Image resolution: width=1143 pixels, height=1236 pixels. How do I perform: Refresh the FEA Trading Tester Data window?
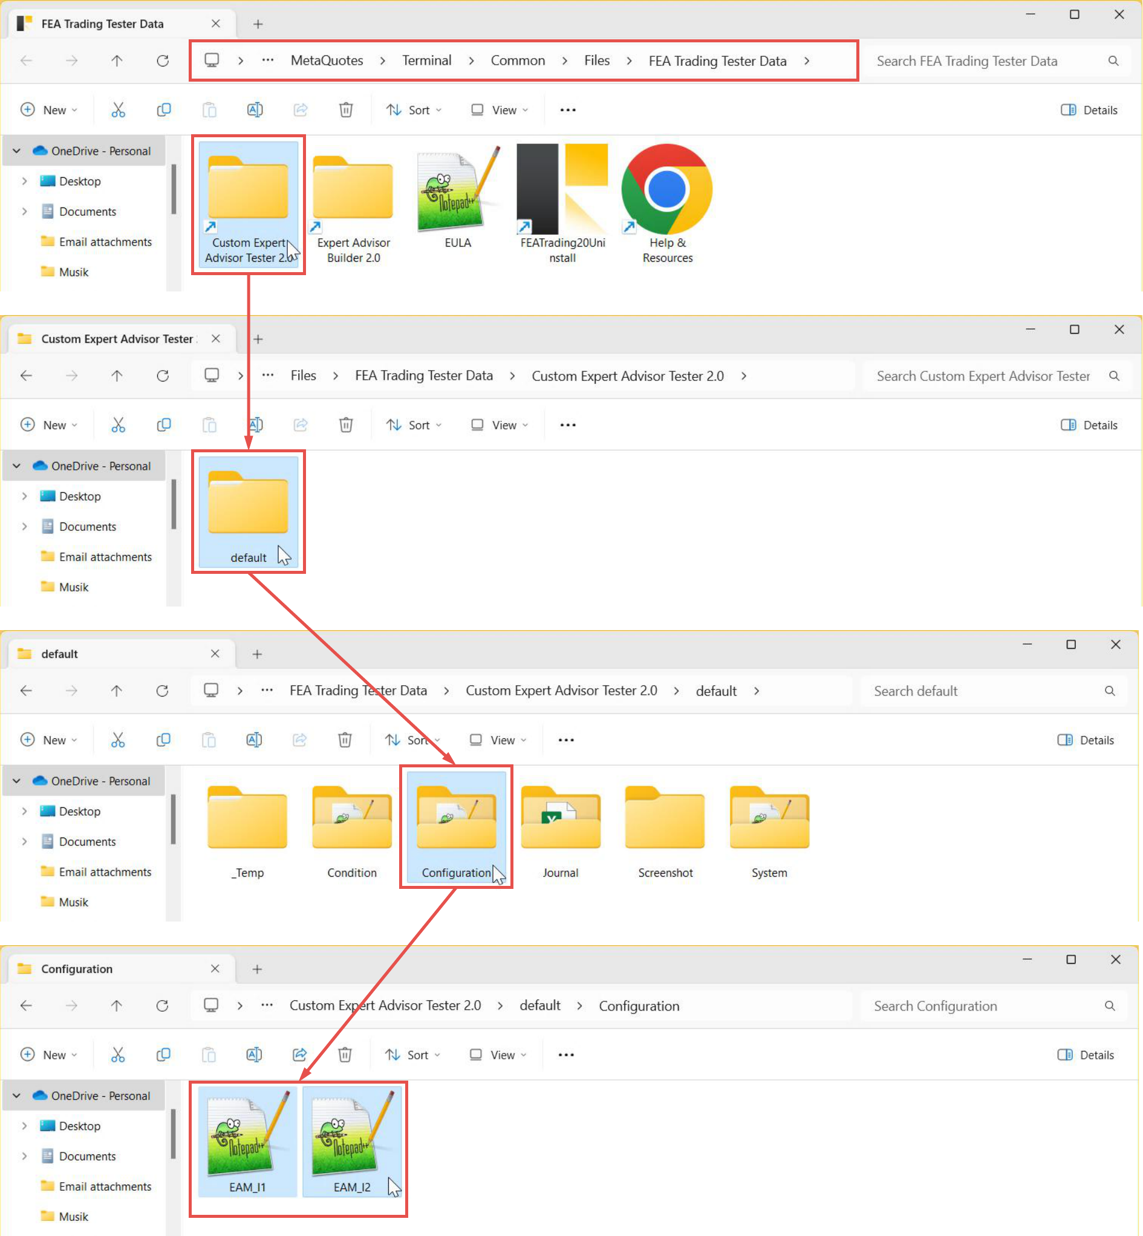[x=163, y=60]
